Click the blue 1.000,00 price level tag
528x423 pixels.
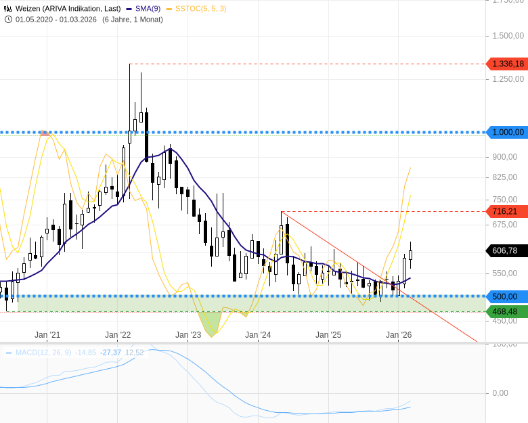507,132
